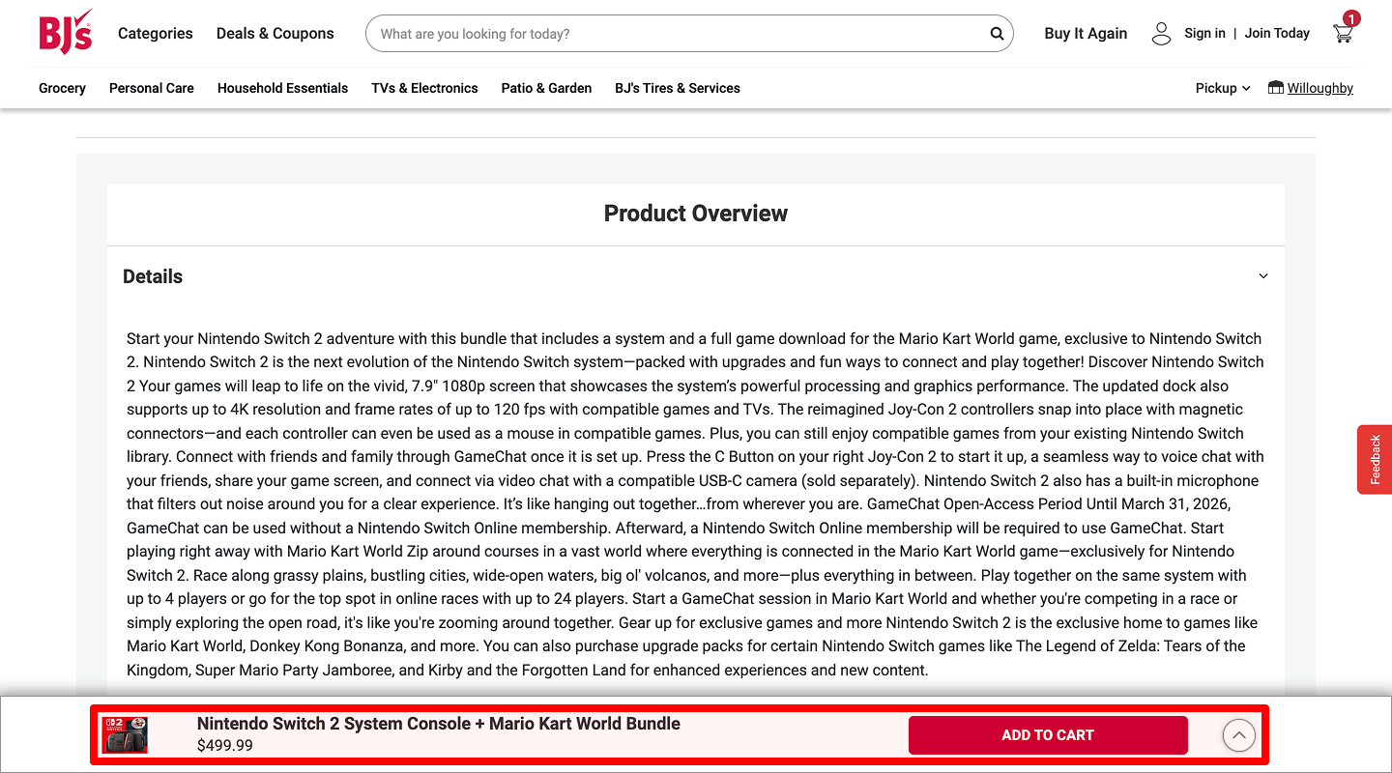Select Deals & Coupons

pos(275,33)
